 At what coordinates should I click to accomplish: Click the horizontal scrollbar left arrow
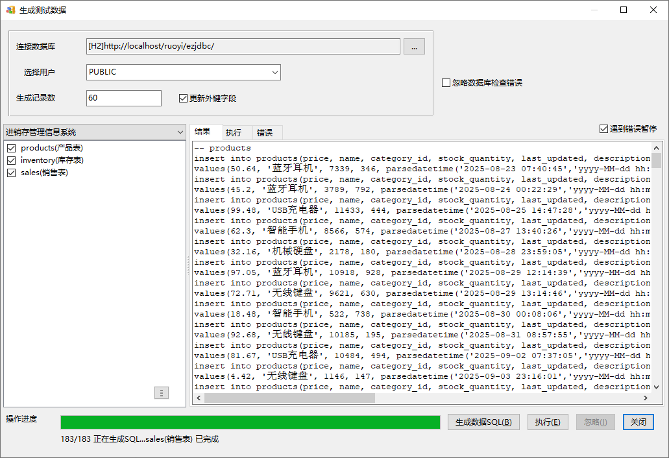pos(198,398)
